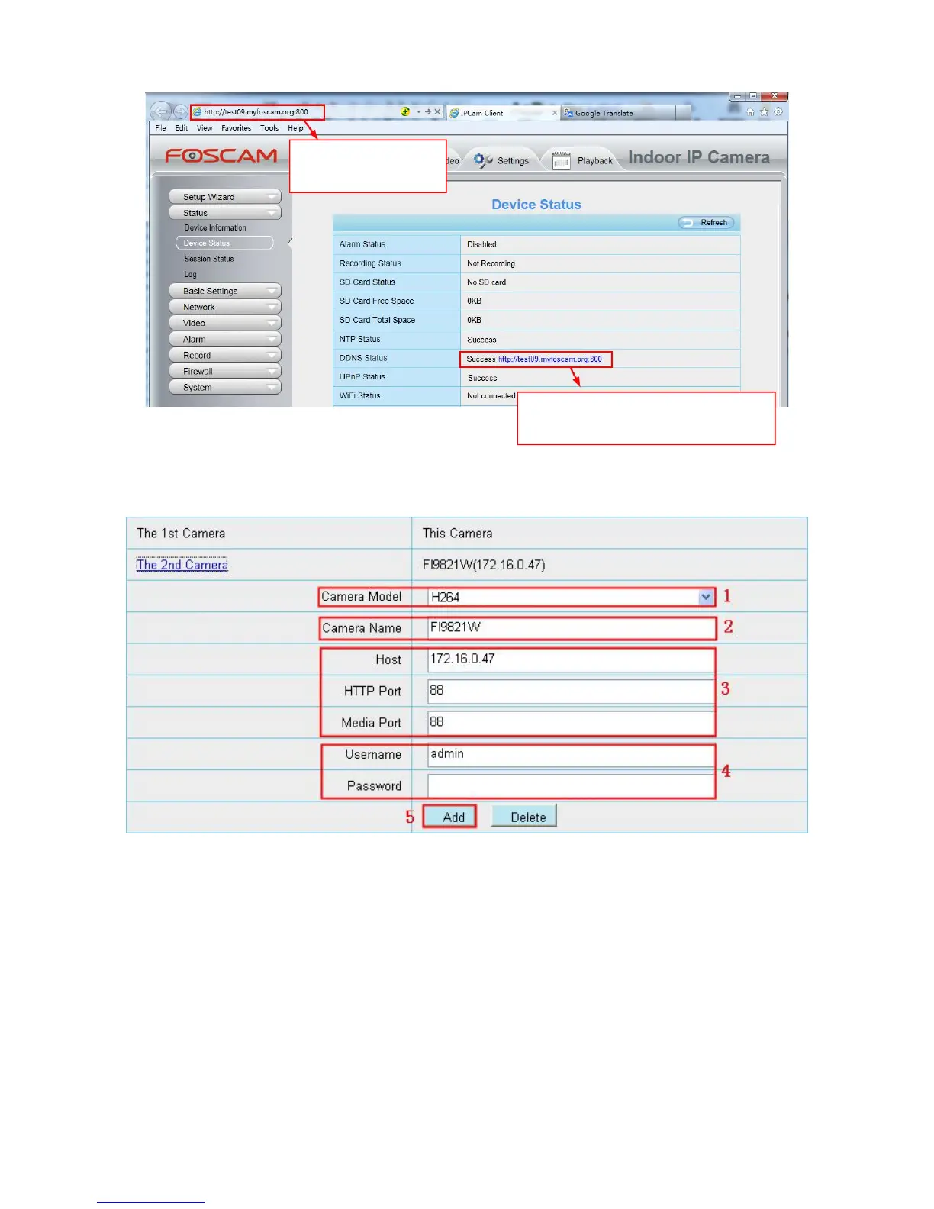Expand the Record section
This screenshot has width=934, height=1209.
click(x=225, y=355)
